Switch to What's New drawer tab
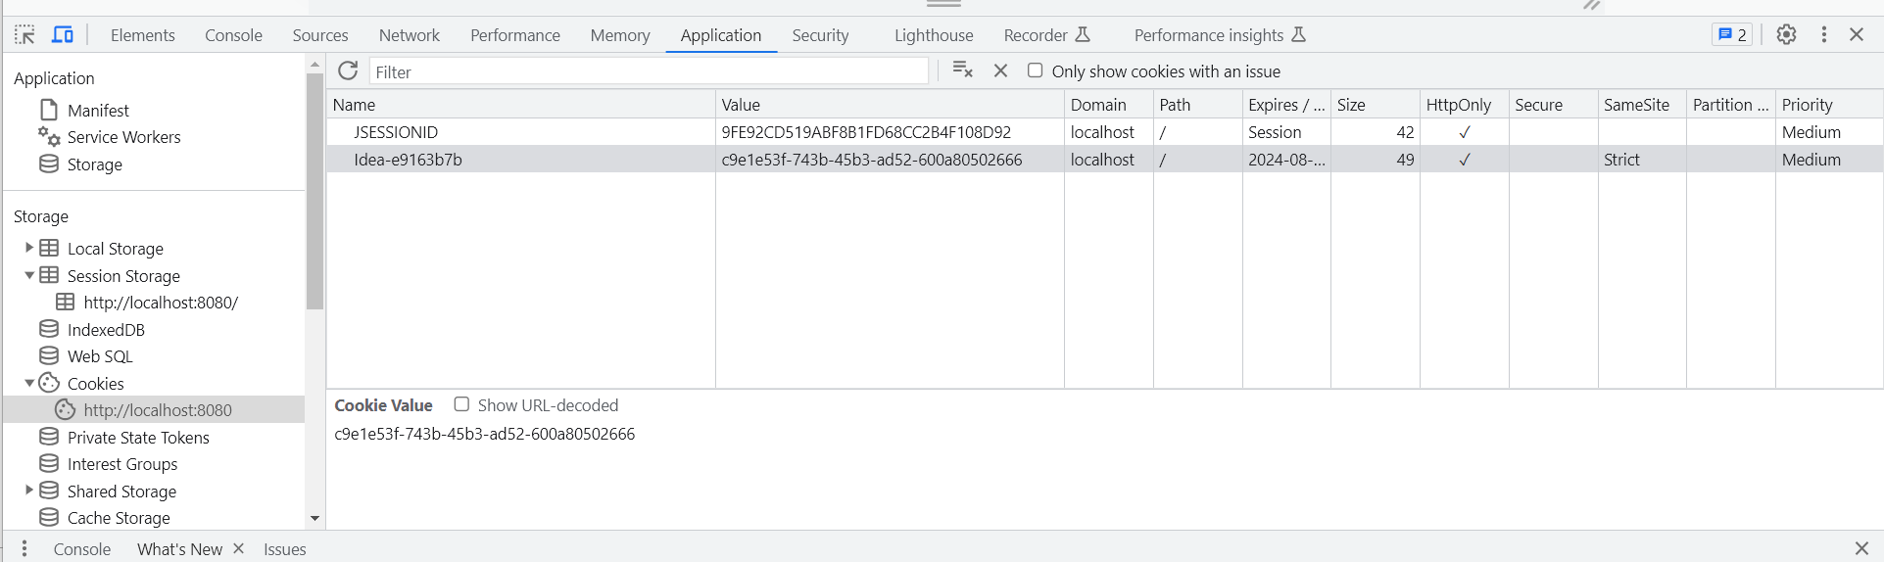Viewport: 1884px width, 562px height. [x=180, y=548]
